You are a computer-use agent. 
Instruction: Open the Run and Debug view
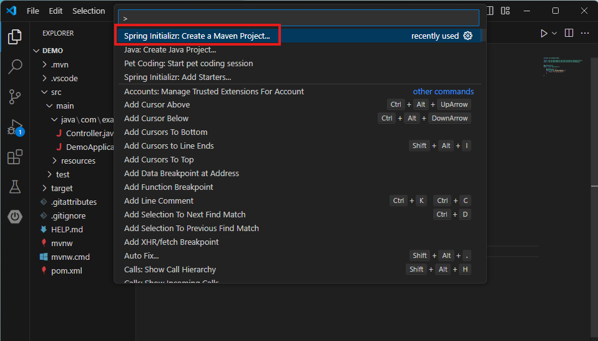click(x=15, y=127)
